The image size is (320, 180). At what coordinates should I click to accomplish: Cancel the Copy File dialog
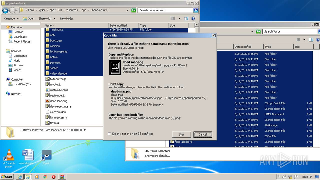pyautogui.click(x=202, y=134)
